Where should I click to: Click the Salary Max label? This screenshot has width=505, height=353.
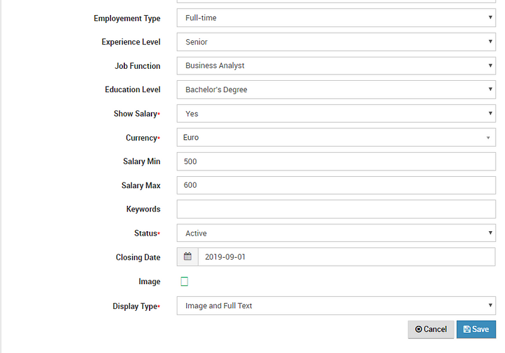[141, 186]
